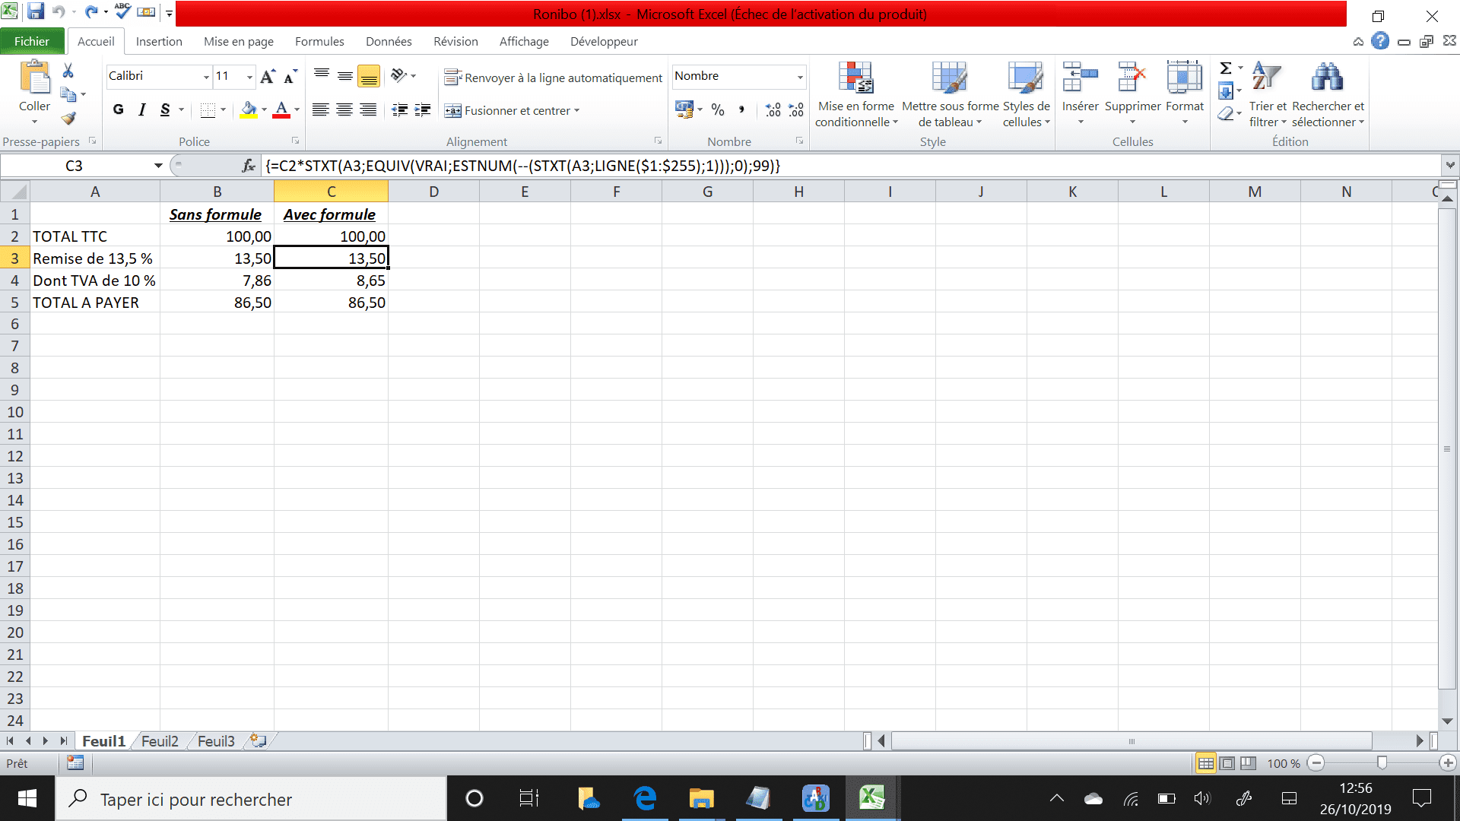Open the Name Box dropdown arrow
This screenshot has width=1460, height=821.
click(158, 166)
